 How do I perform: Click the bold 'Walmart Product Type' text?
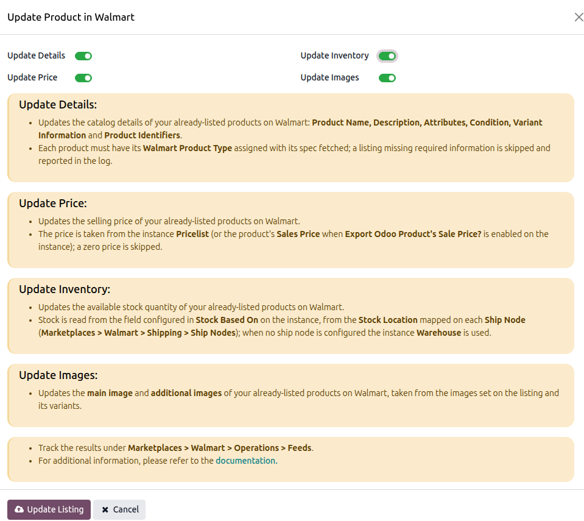coord(188,148)
